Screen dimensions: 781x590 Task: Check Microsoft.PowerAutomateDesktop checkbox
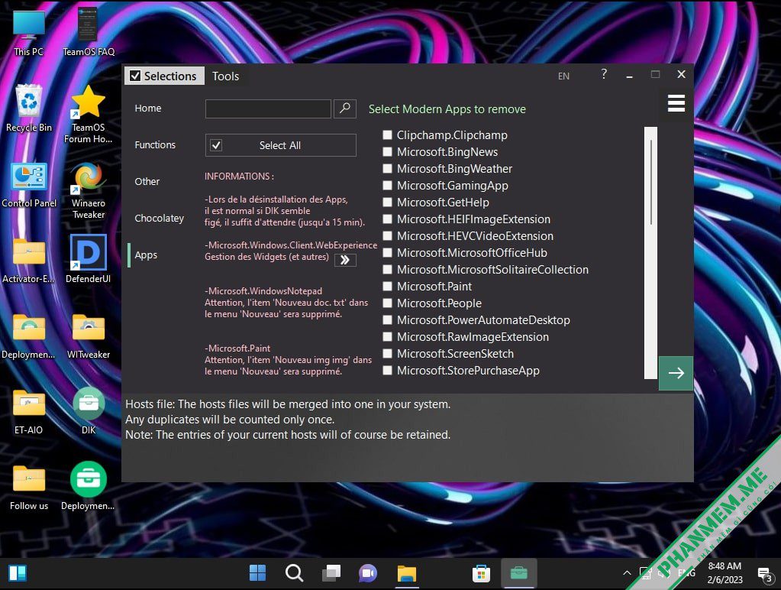(x=387, y=319)
